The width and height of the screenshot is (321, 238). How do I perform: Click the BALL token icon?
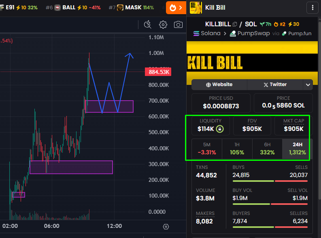[57, 8]
